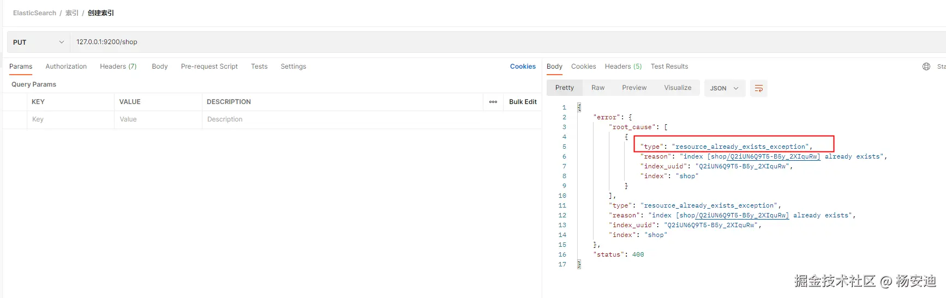Toggle the wrap lines icon
946x298 pixels.
[758, 88]
